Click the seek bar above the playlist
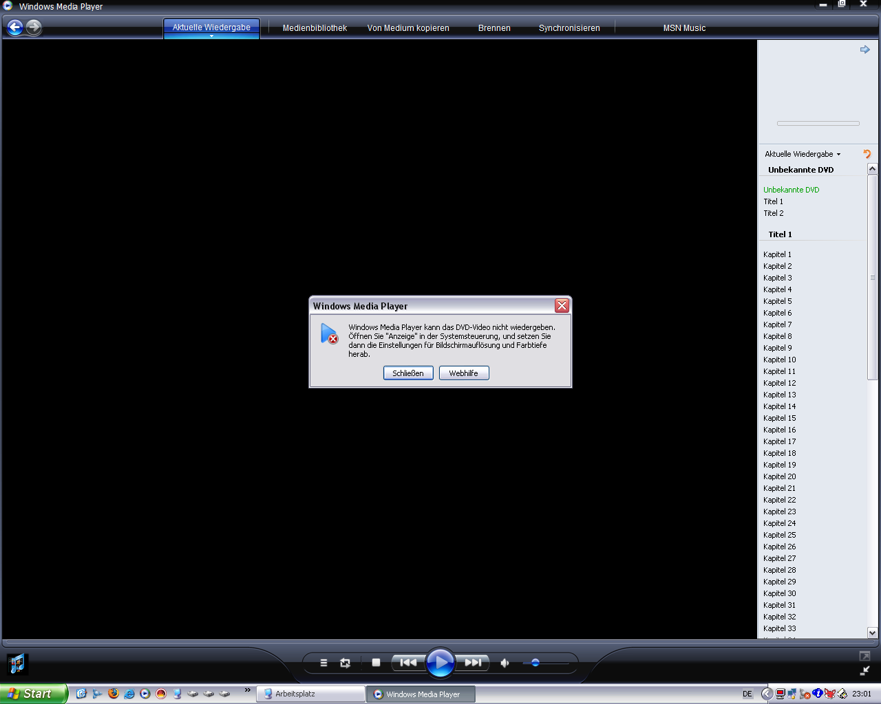 click(x=818, y=124)
